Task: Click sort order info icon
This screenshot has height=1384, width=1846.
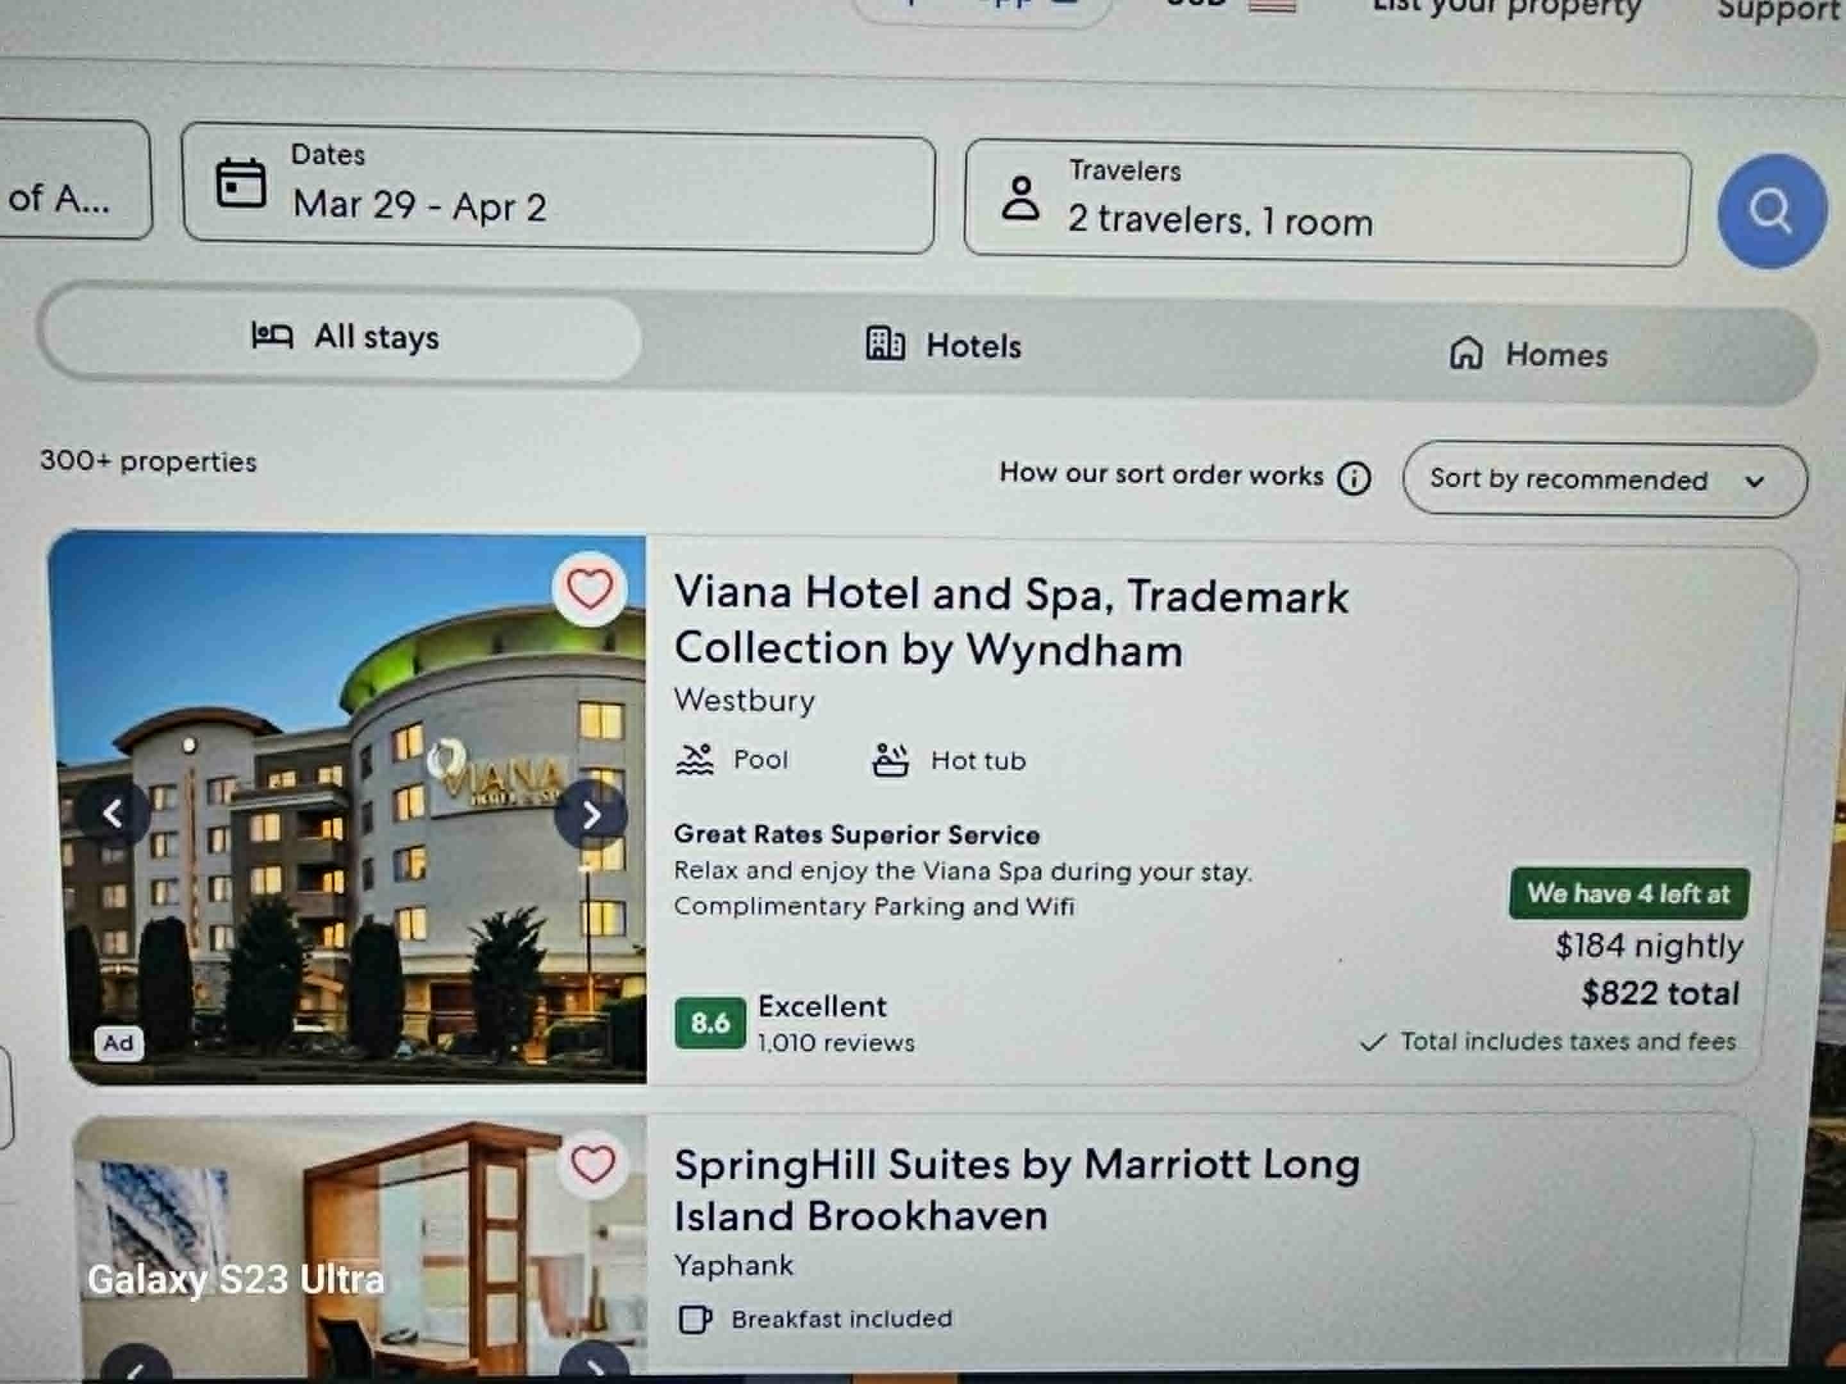Action: tap(1354, 478)
